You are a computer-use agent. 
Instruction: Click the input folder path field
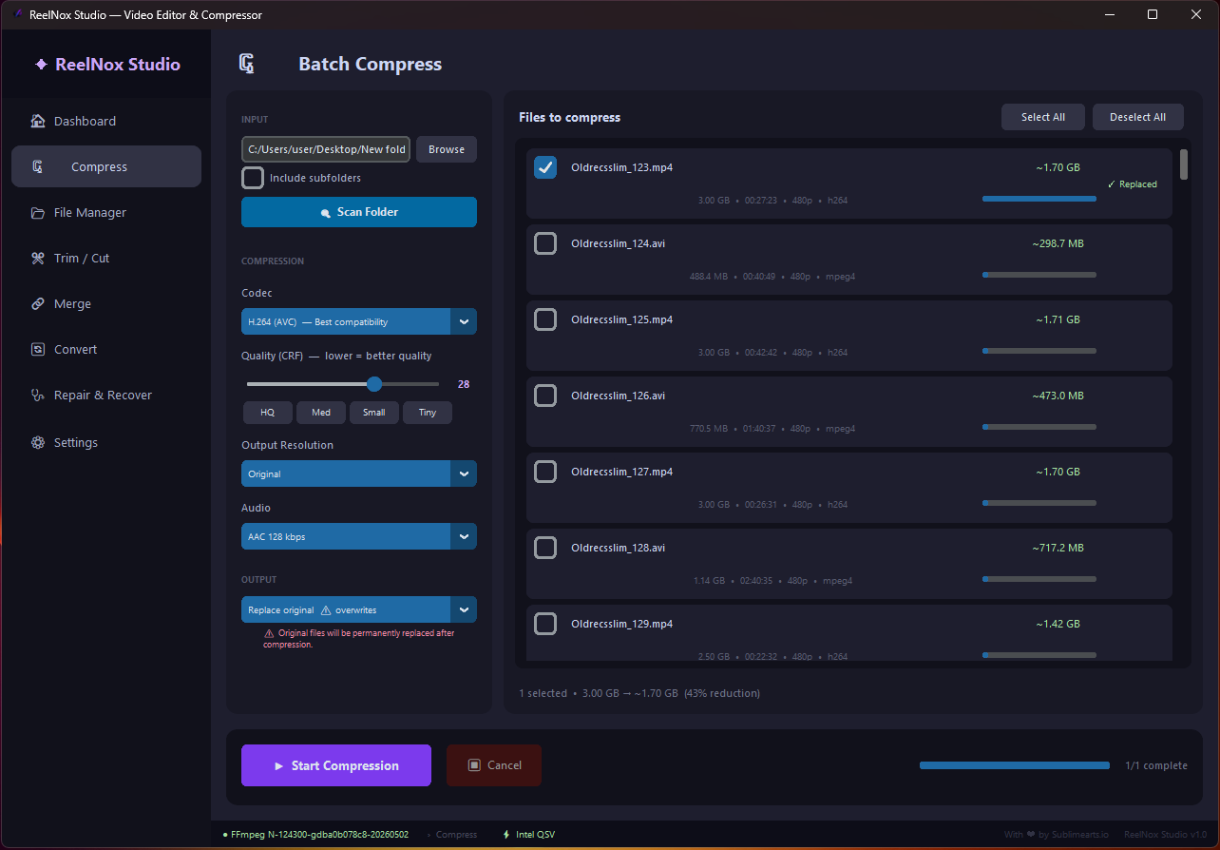pyautogui.click(x=326, y=149)
